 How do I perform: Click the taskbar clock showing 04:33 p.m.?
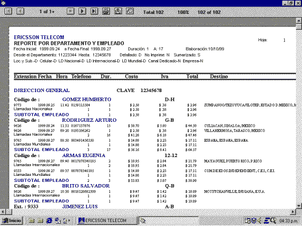point(288,221)
